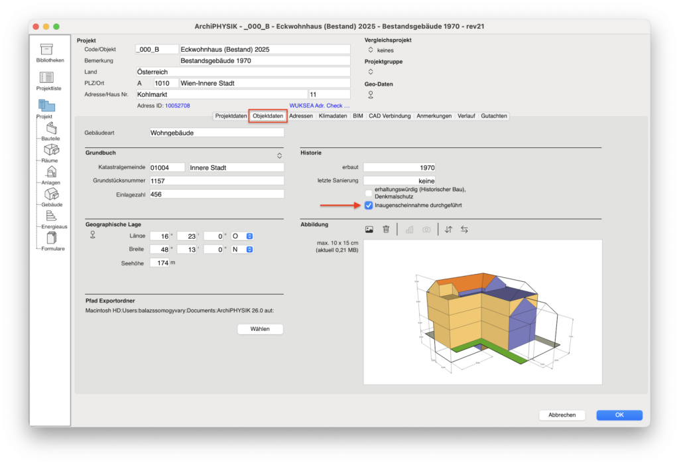This screenshot has width=679, height=465.
Task: Click the horizontal swap arrows icon
Action: (464, 230)
